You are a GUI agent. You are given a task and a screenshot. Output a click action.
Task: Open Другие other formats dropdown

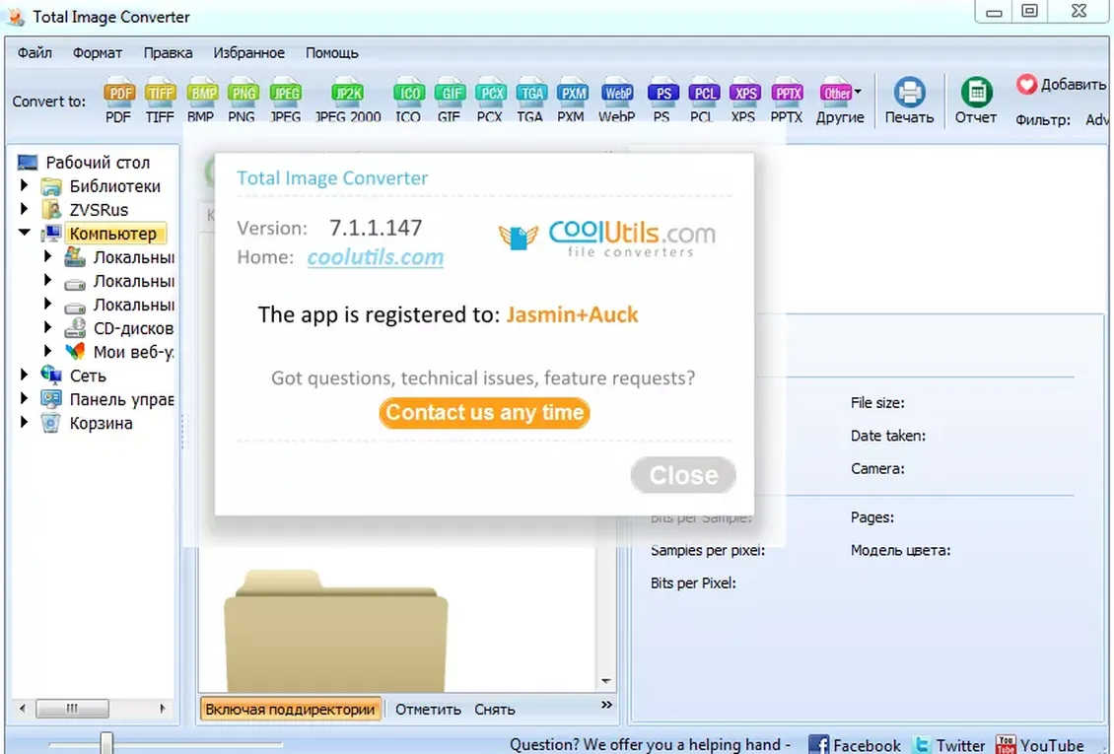840,101
